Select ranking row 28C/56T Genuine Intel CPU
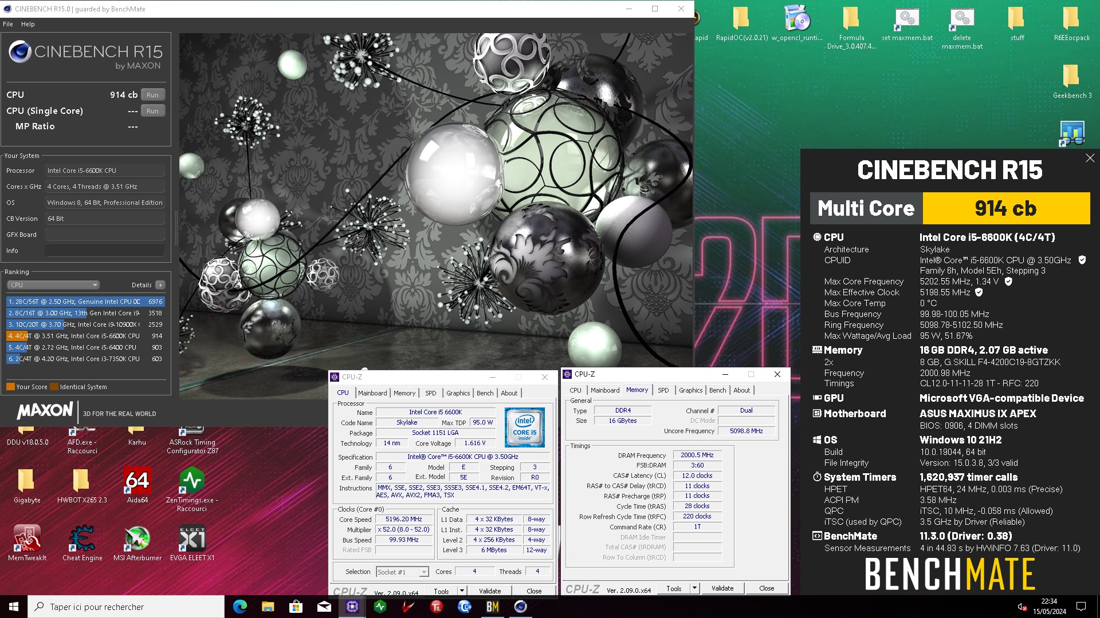Viewport: 1100px width, 618px height. click(x=85, y=302)
